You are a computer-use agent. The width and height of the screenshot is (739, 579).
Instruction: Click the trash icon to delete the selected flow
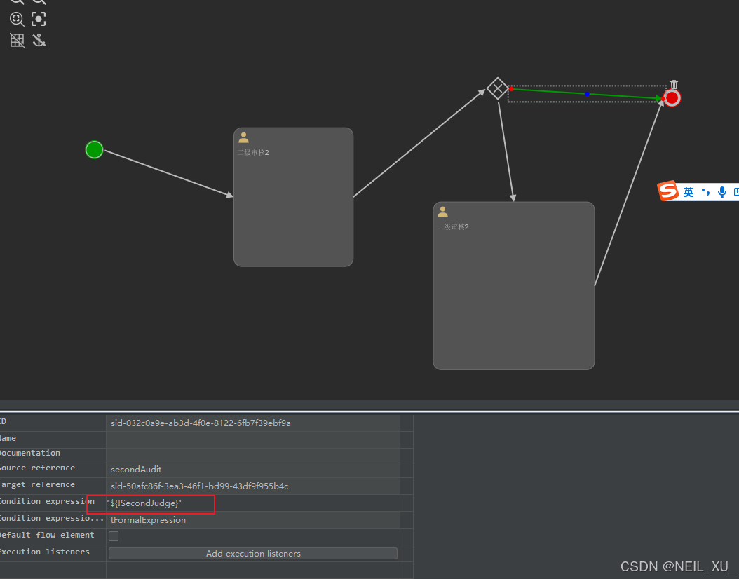[674, 85]
